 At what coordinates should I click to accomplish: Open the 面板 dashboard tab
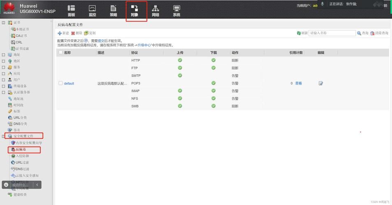[71, 11]
